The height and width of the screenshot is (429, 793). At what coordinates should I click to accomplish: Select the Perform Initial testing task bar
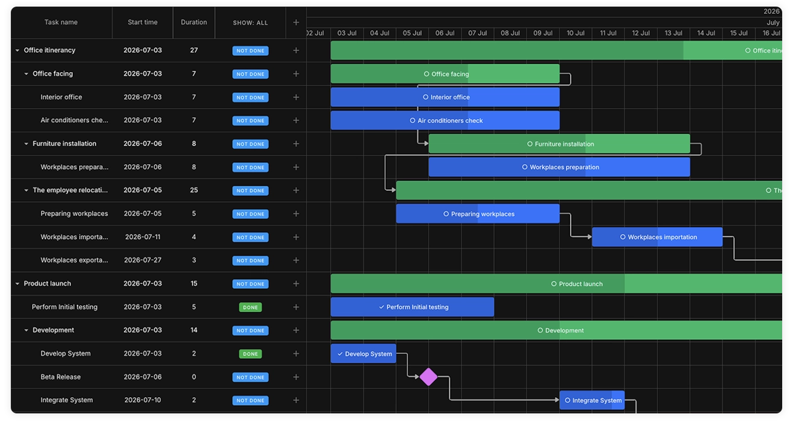pos(413,307)
